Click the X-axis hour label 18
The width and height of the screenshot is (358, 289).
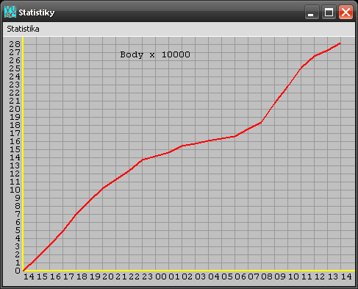(x=82, y=276)
